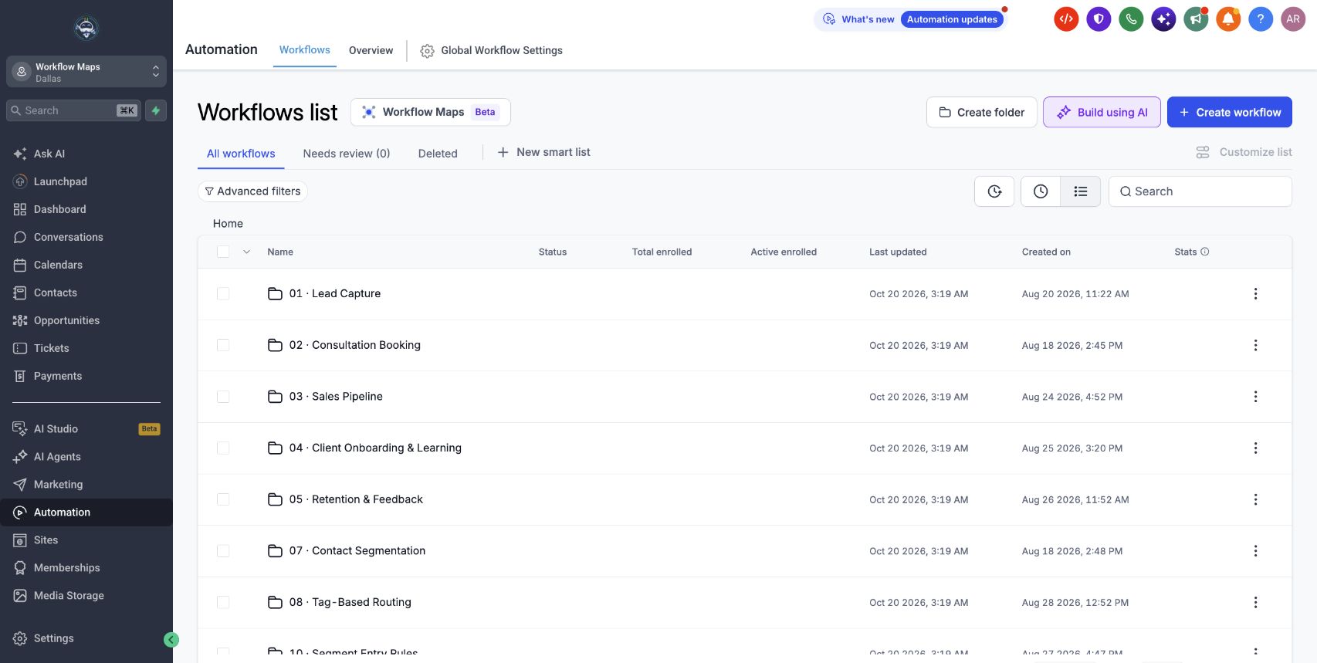Select the All workflows tab
The height and width of the screenshot is (663, 1317).
(241, 154)
